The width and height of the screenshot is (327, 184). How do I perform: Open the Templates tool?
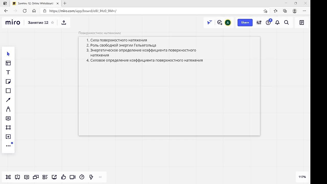click(x=8, y=63)
